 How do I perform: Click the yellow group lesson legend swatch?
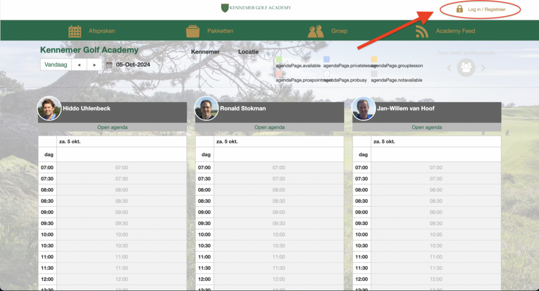[x=374, y=59]
